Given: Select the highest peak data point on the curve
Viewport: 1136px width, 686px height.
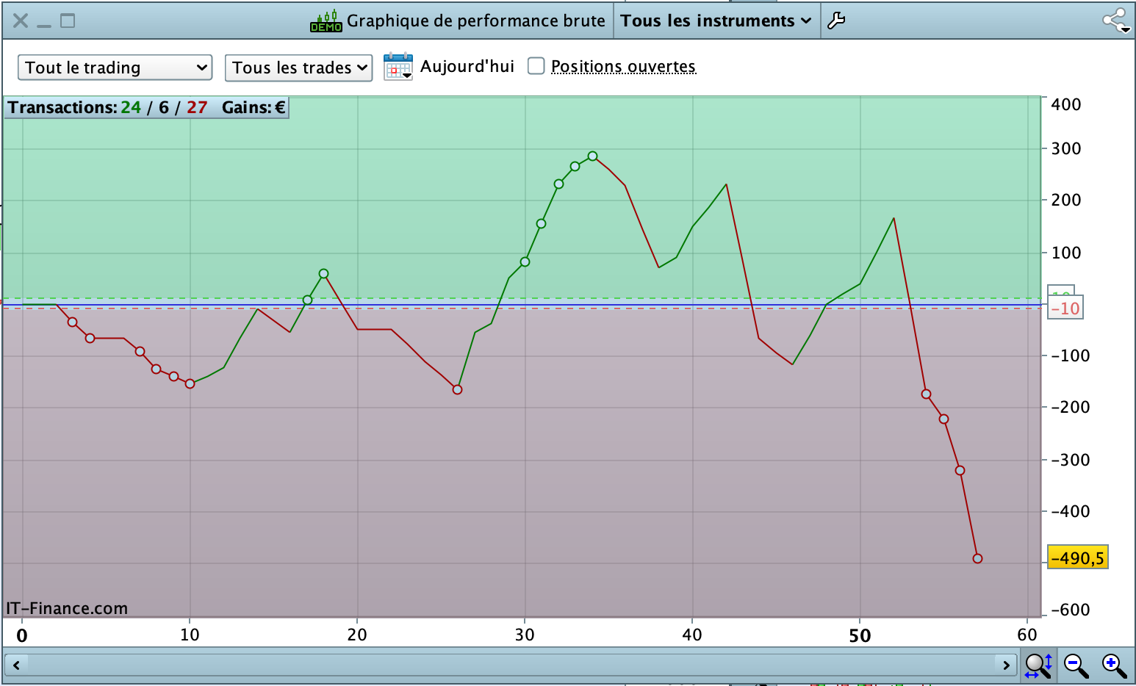Looking at the screenshot, I should (592, 156).
